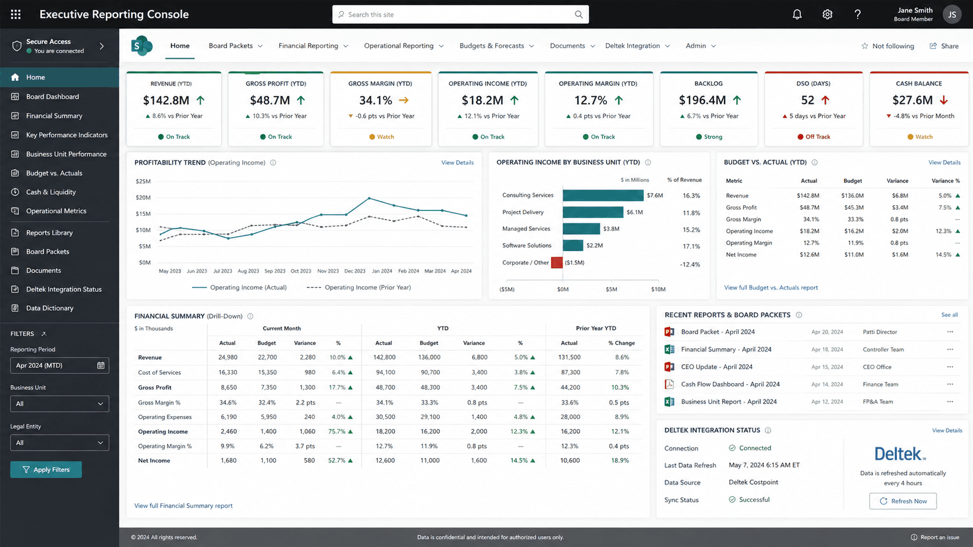
Task: Click the Refresh Now button
Action: click(903, 501)
